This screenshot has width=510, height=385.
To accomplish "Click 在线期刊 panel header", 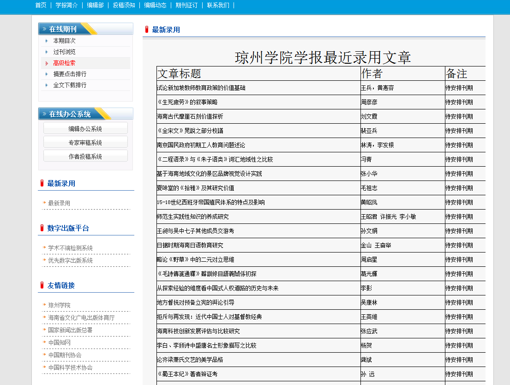I will click(86, 29).
